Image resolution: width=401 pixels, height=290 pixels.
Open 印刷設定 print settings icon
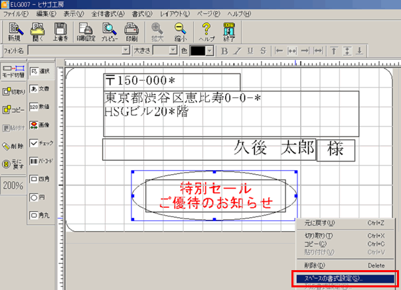click(84, 30)
